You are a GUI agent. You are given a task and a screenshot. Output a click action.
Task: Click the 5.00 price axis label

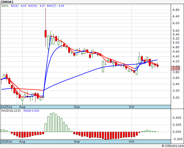176,43
